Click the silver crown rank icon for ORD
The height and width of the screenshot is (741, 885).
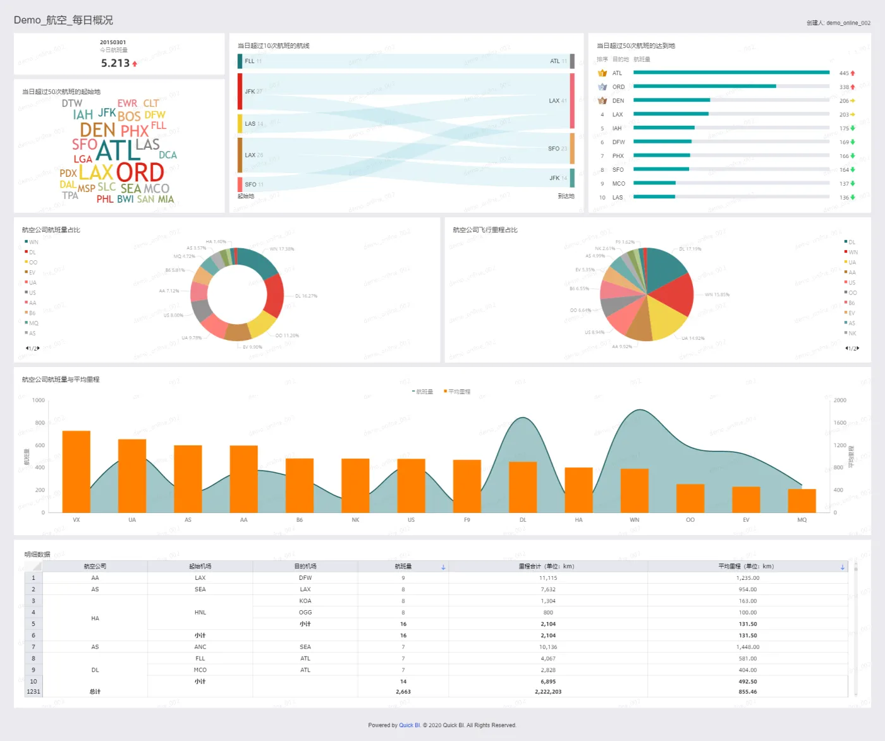pyautogui.click(x=602, y=87)
